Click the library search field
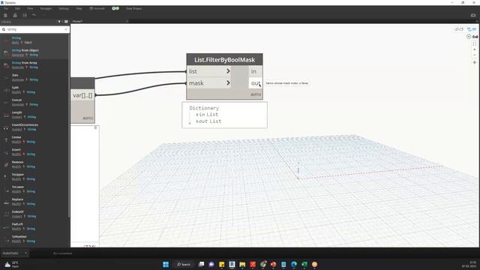Screen dimensions: 480x270 point(35,29)
